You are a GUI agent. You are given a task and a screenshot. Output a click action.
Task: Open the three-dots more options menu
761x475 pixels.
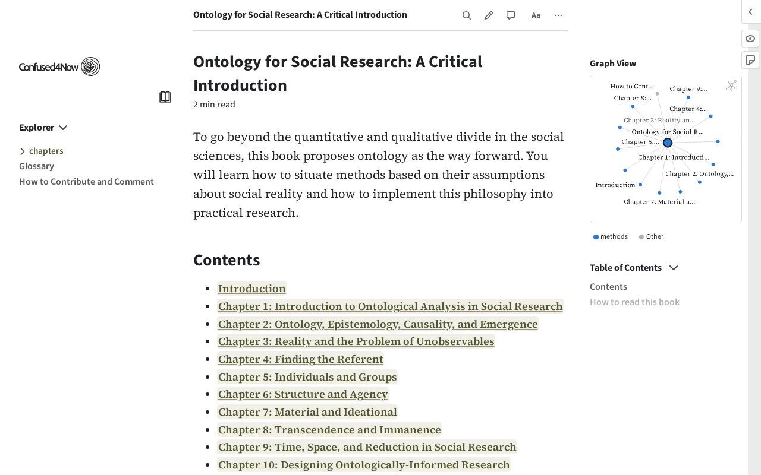[558, 15]
